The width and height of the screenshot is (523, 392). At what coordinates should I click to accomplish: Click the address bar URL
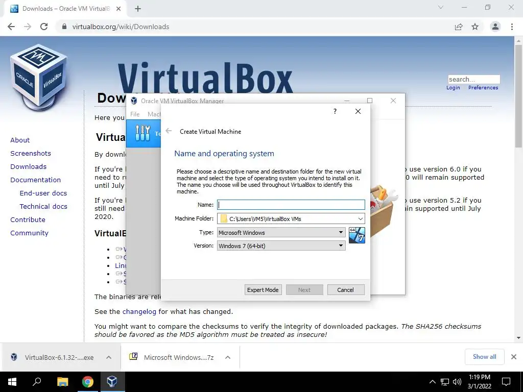121,27
